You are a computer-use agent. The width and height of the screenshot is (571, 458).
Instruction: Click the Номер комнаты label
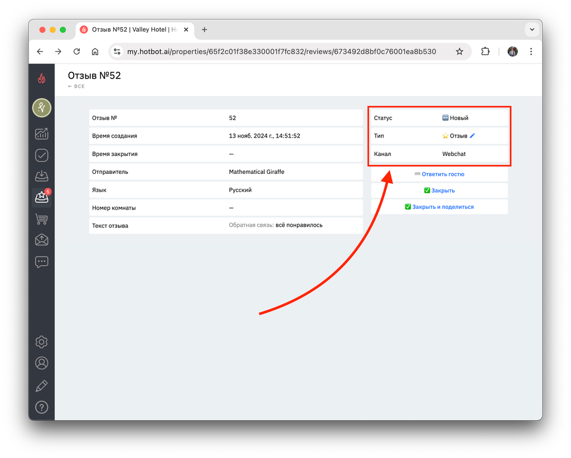click(114, 208)
